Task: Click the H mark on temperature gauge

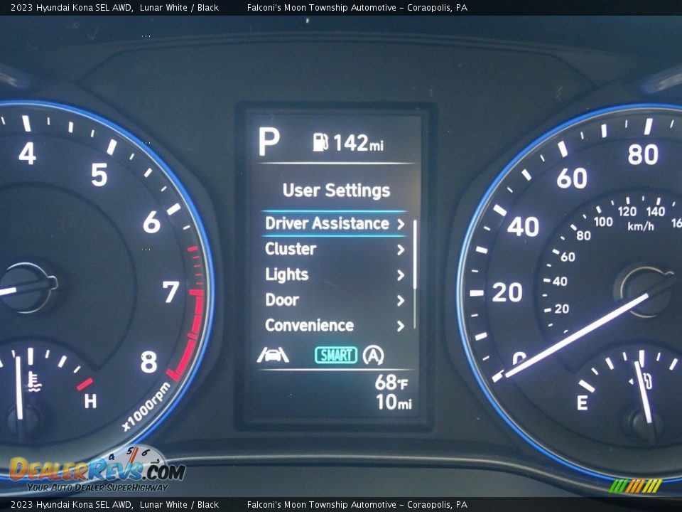Action: point(90,401)
